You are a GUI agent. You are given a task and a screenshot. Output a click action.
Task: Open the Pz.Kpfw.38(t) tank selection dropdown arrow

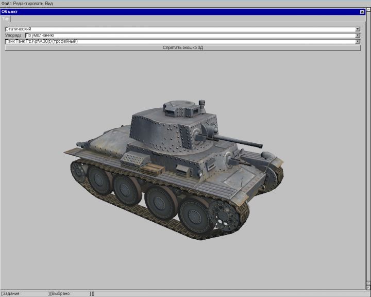pos(358,41)
